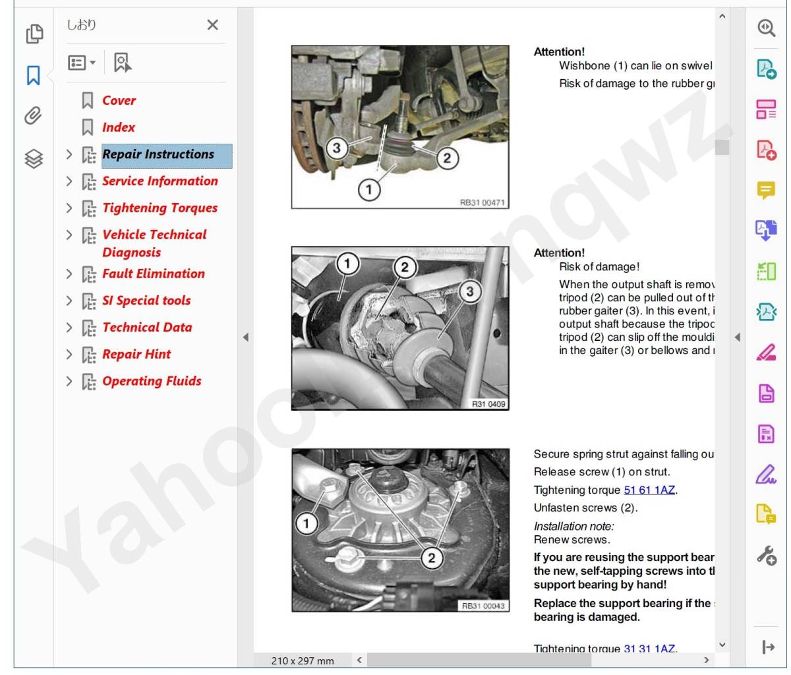Viewport: 791px width, 675px height.
Task: Expand the SI Special tools bookmark
Action: 69,301
